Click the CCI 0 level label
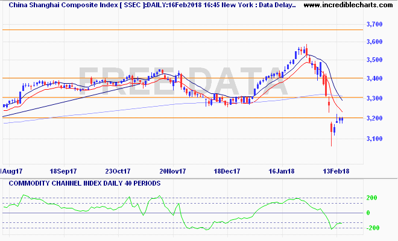Viewport: 398px width, 241px height. [x=368, y=213]
